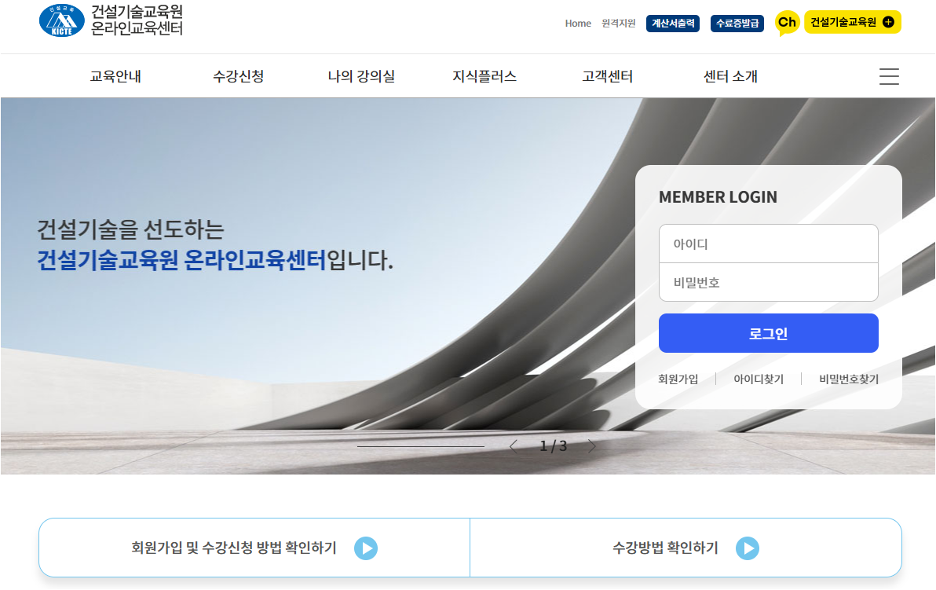Image resolution: width=936 pixels, height=590 pixels.
Task: Open the 교육안내 menu
Action: click(x=115, y=76)
